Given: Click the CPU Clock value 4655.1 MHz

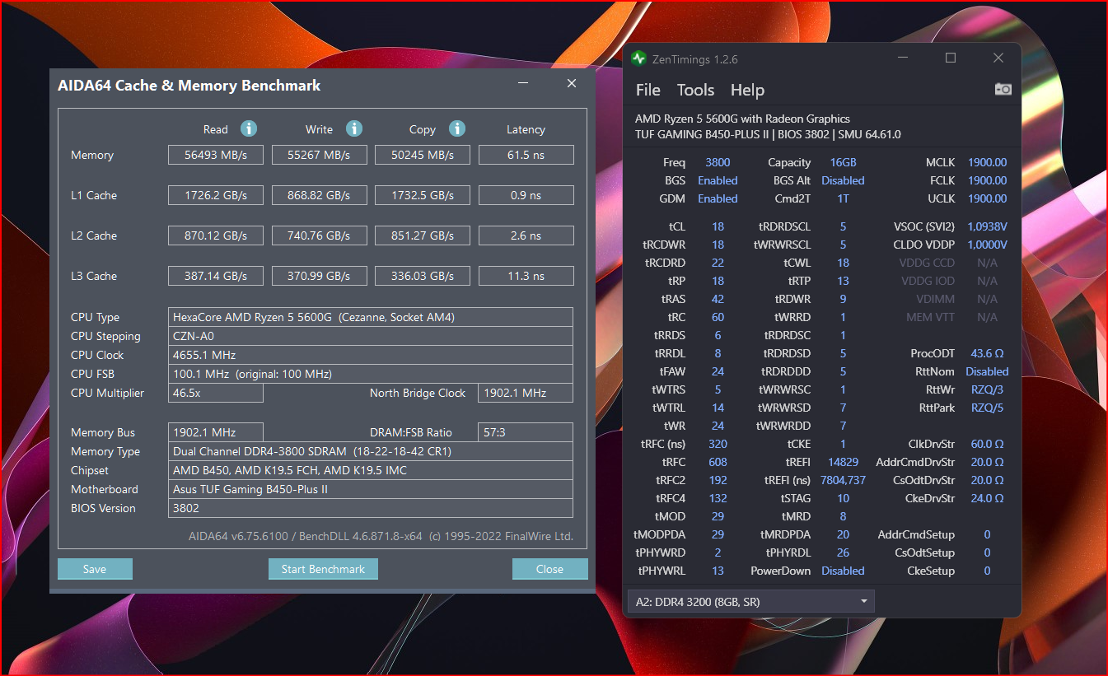Looking at the screenshot, I should [371, 355].
